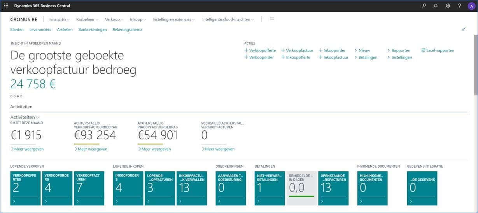Open the Verkoopoffertes tile
478x213 pixels.
point(25,188)
